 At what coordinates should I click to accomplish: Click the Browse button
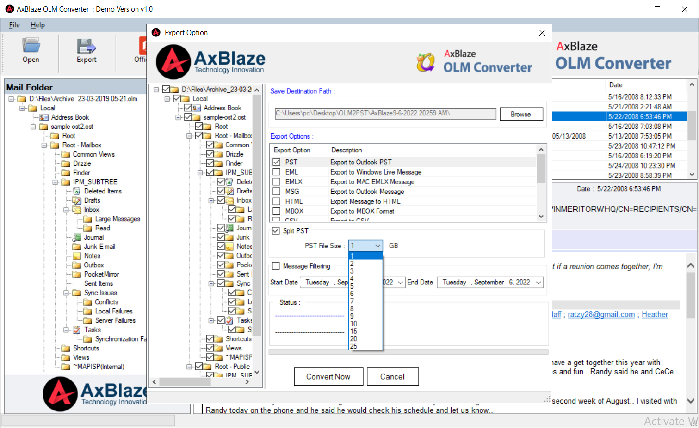521,114
